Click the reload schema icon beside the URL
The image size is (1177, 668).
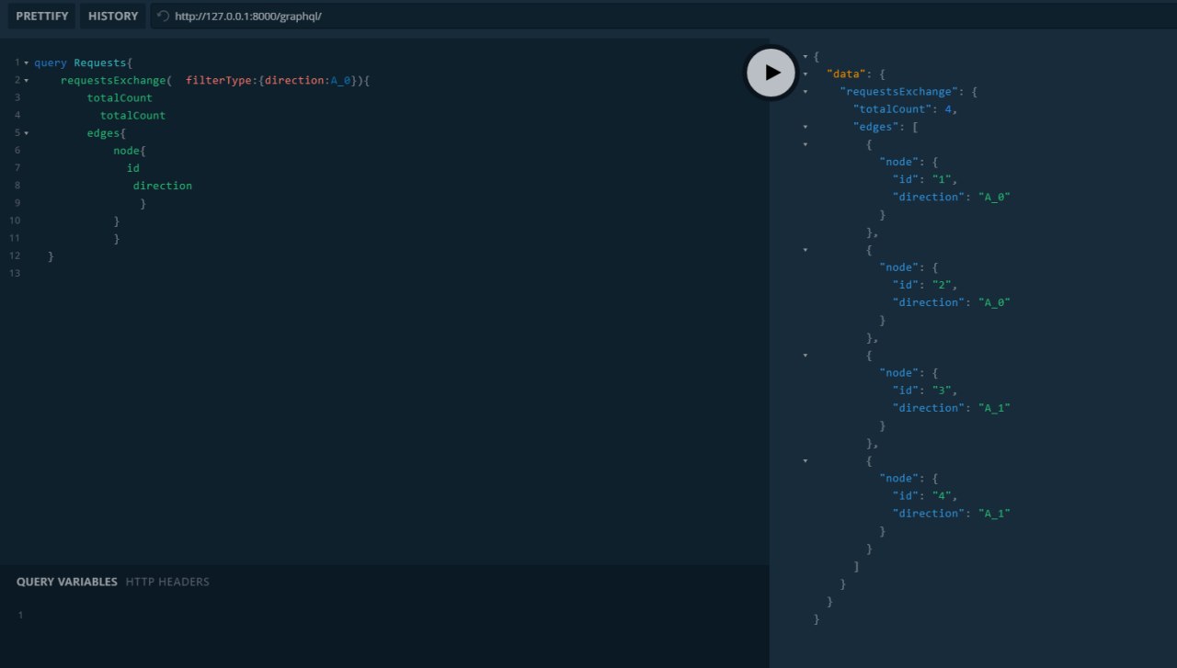pos(164,16)
